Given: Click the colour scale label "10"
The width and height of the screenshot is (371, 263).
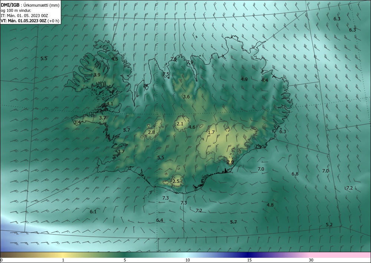Looking at the screenshot, I should [x=188, y=260].
